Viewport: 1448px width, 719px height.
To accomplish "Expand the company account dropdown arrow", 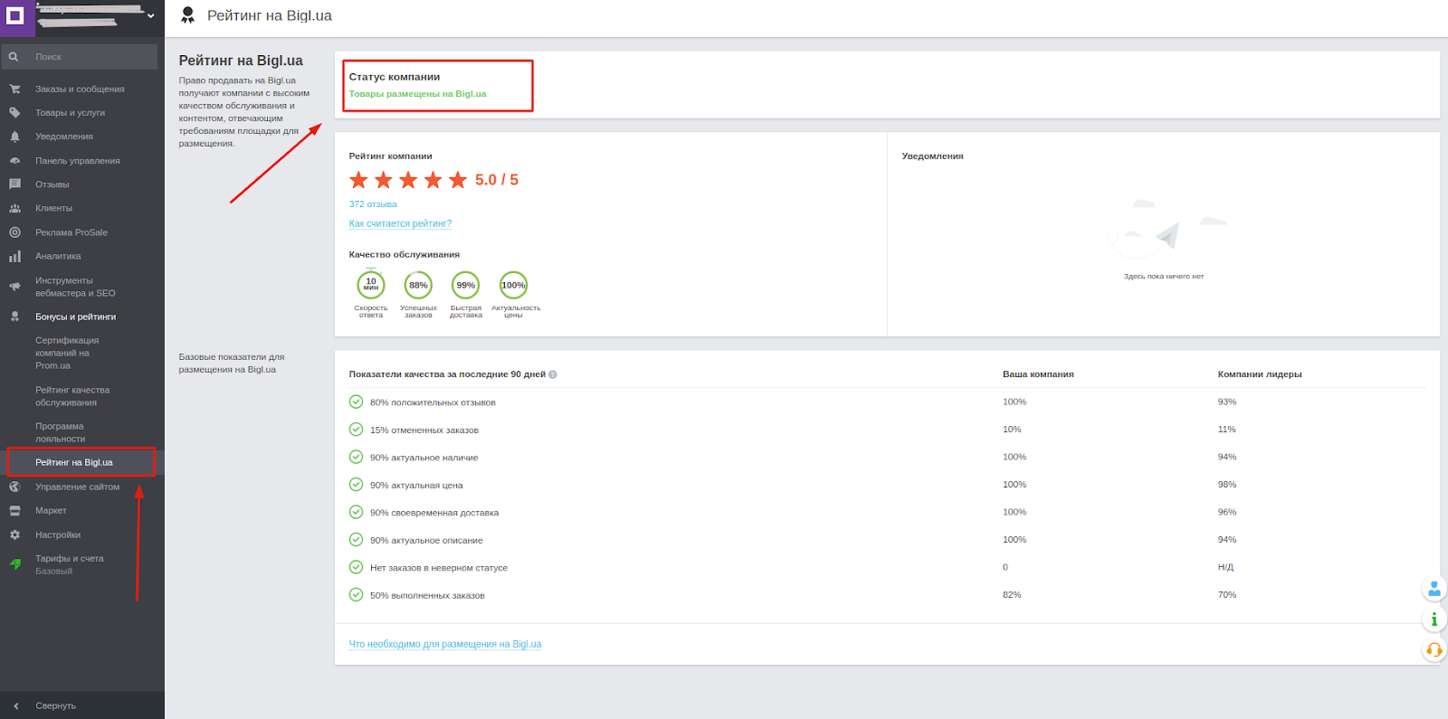I will [x=150, y=16].
